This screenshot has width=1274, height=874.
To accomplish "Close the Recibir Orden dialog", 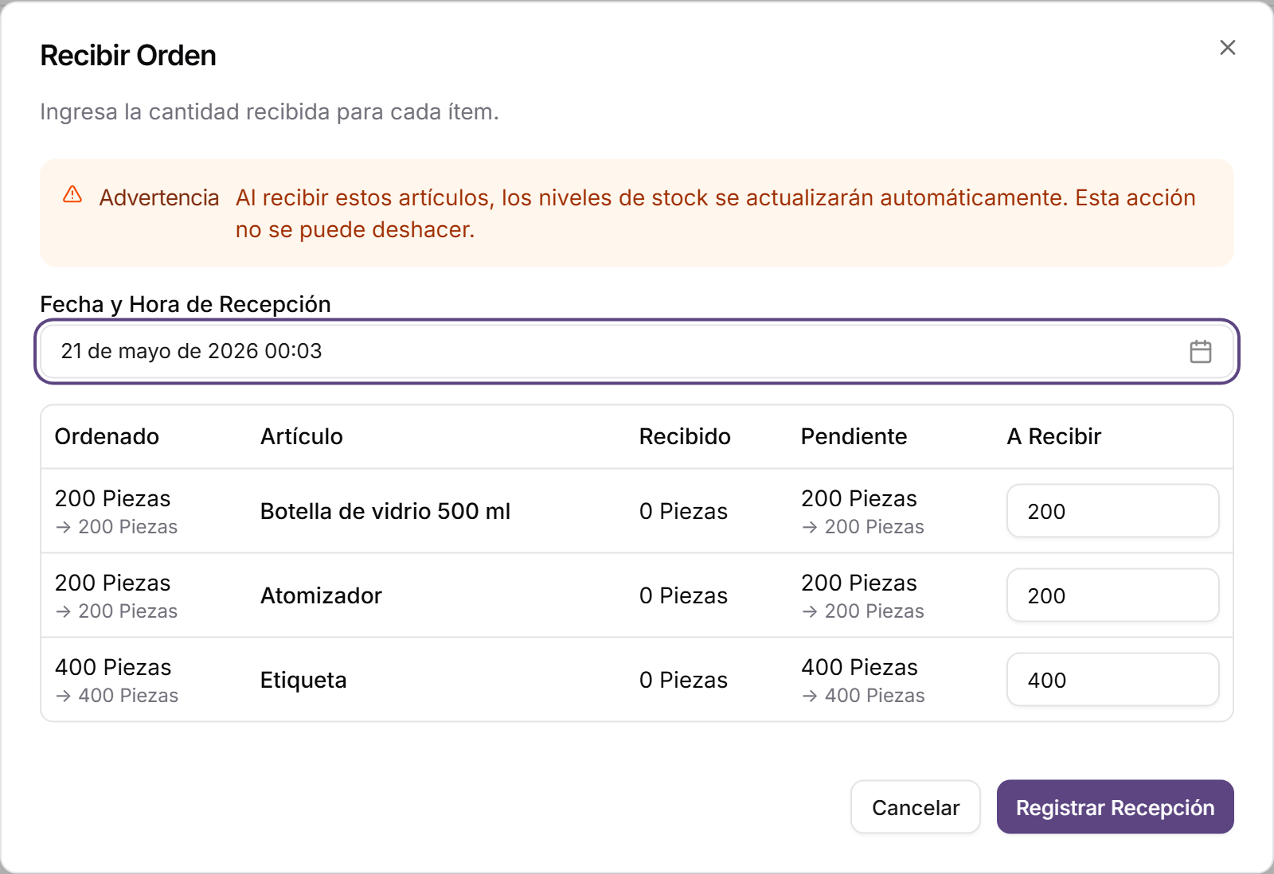I will (1227, 48).
